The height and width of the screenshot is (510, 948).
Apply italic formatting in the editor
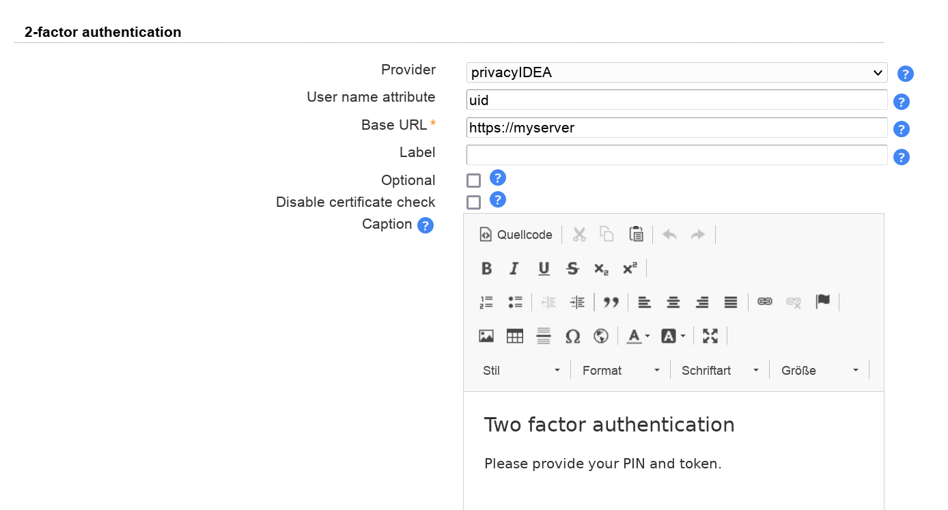(x=515, y=269)
